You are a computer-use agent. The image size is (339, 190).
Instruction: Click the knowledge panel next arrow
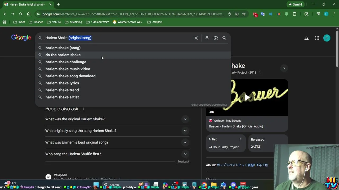pyautogui.click(x=284, y=68)
